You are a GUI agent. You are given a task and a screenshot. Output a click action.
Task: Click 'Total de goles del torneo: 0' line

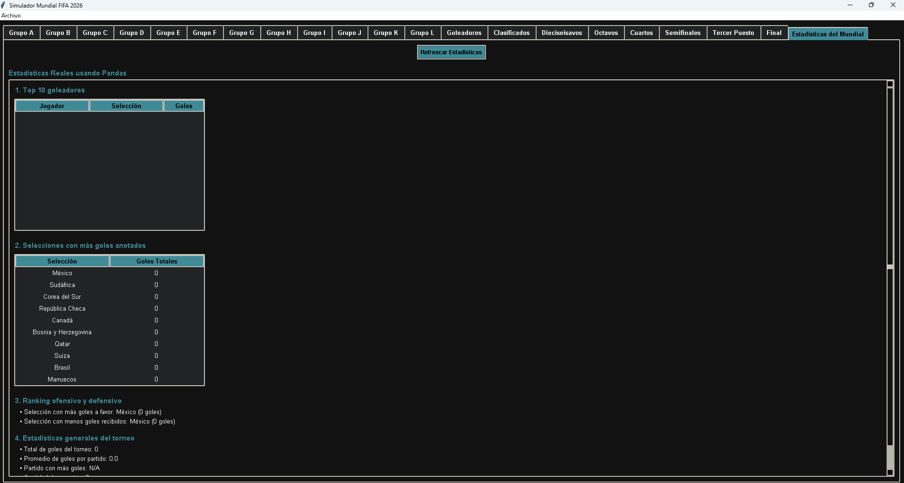click(x=59, y=449)
